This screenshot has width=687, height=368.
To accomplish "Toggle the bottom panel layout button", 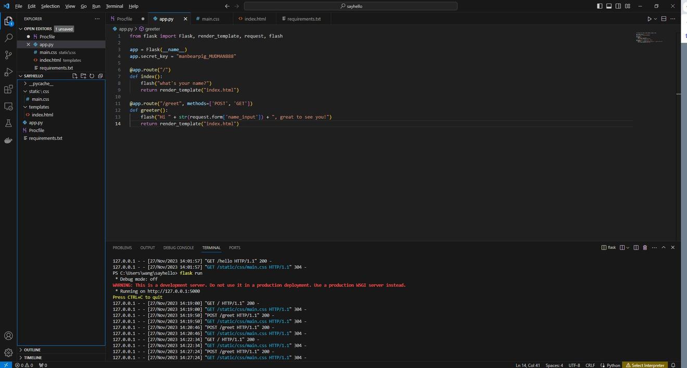I will click(609, 6).
